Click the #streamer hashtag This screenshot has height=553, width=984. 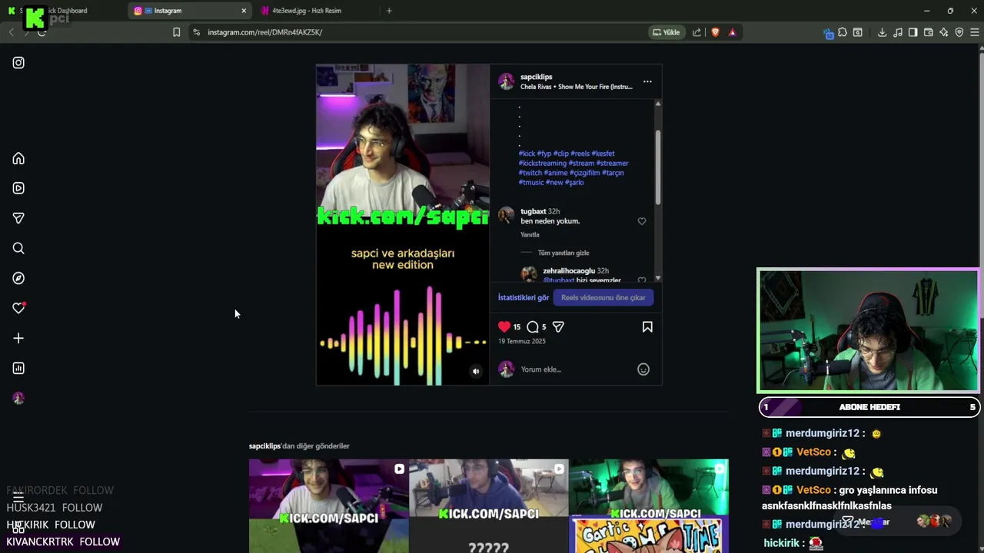click(x=613, y=164)
